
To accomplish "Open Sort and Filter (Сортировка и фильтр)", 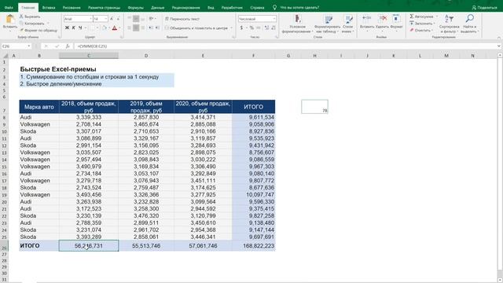I will tap(449, 24).
